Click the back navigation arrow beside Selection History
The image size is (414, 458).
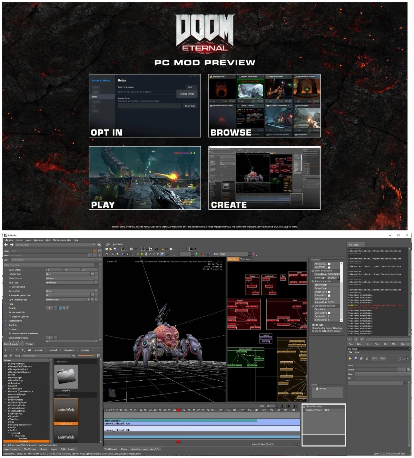6,245
